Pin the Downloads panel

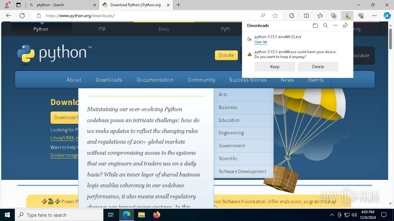coord(345,25)
